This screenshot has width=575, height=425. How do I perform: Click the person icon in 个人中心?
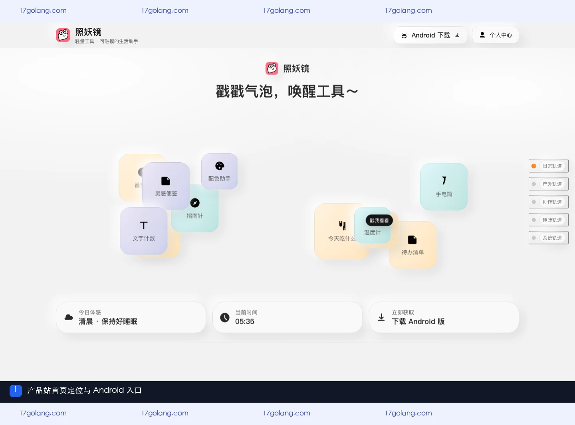482,35
